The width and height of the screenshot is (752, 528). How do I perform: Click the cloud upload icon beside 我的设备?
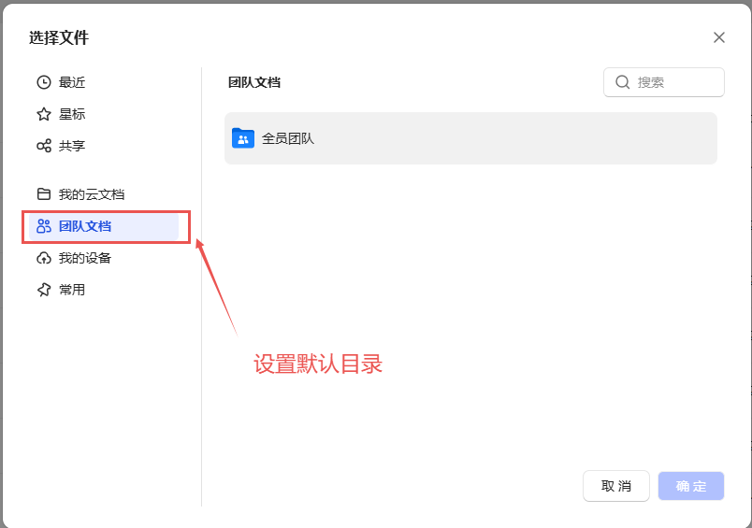click(x=44, y=258)
